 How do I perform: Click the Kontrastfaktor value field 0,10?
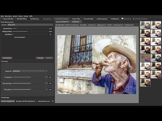[x=50, y=29]
